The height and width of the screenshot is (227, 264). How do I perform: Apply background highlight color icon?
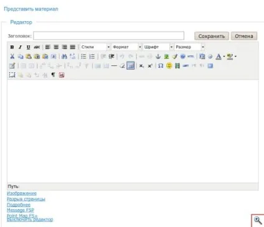pyautogui.click(x=230, y=57)
